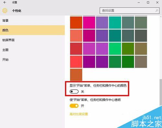Open the 锁屏界面 section
The image size is (162, 128).
(x=32, y=40)
